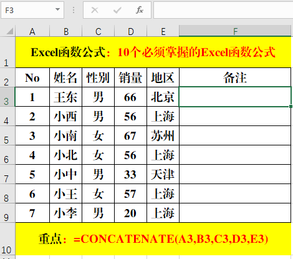Select the cell containing 小李

[x=66, y=213]
